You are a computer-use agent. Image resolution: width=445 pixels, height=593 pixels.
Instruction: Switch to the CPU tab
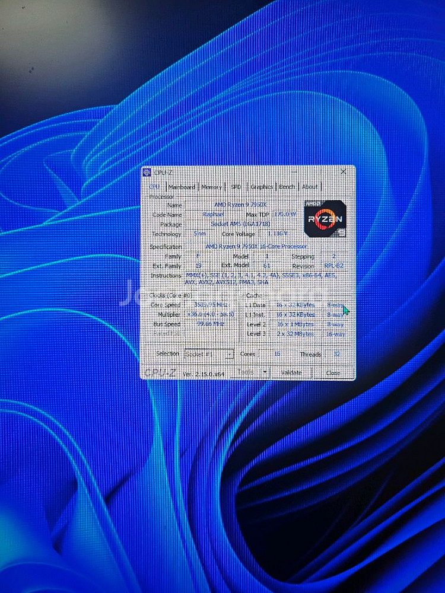[x=154, y=186]
